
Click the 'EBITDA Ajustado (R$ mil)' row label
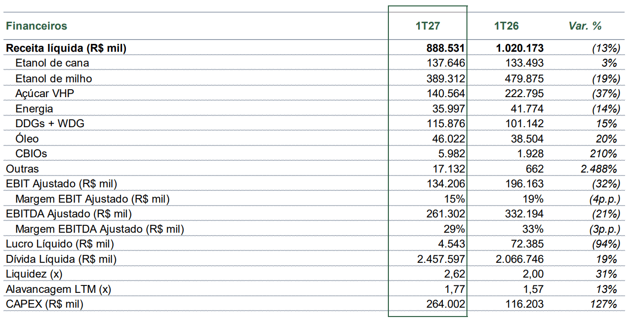tap(69, 214)
